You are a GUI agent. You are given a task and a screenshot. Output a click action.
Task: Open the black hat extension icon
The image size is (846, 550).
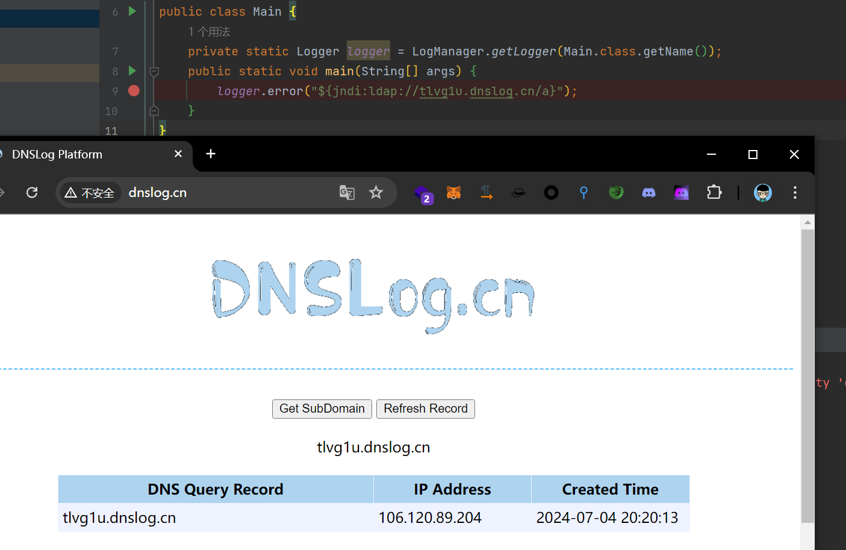tap(518, 193)
